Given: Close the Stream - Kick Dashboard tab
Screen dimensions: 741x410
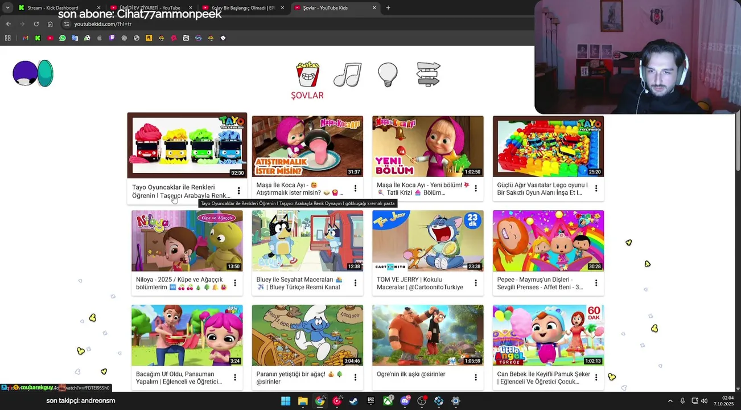Looking at the screenshot, I should [x=98, y=7].
